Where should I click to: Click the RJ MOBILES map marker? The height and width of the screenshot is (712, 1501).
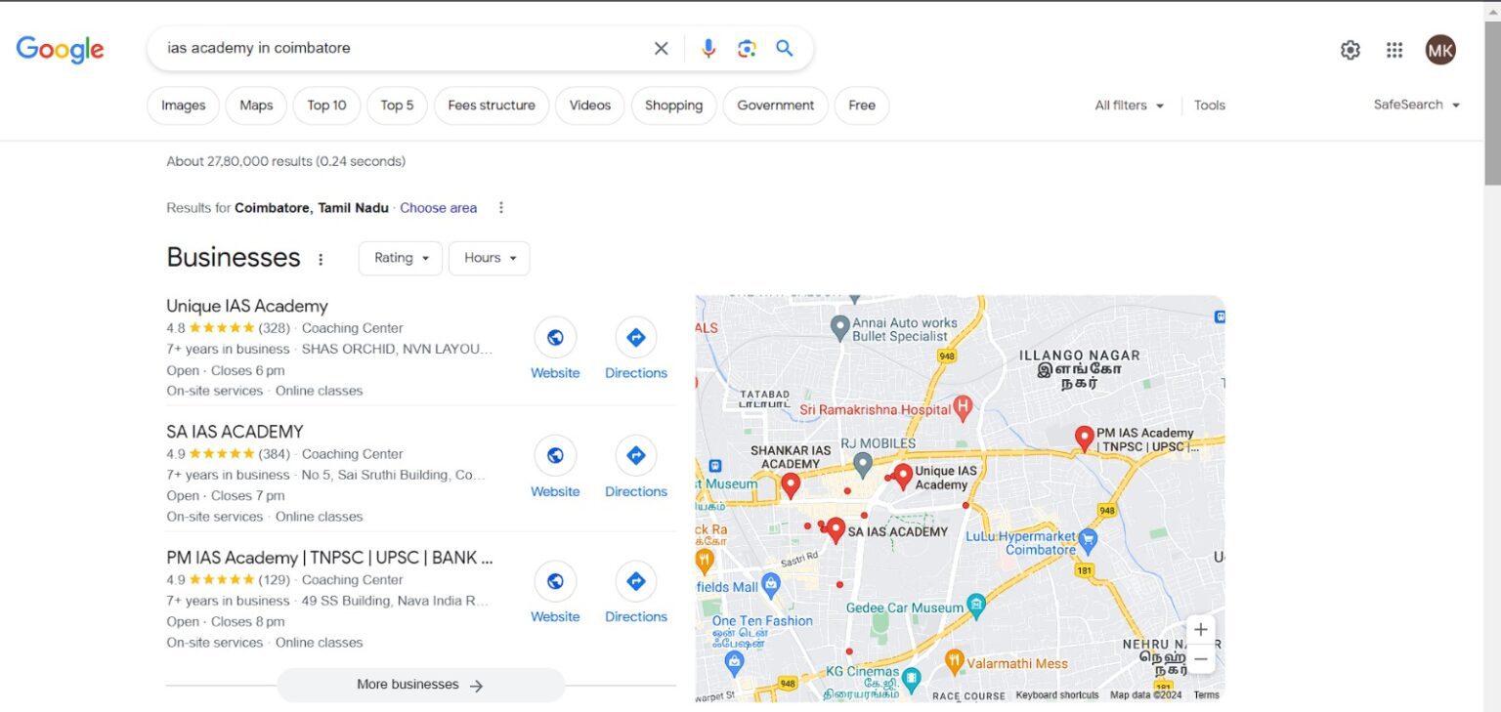pyautogui.click(x=863, y=463)
